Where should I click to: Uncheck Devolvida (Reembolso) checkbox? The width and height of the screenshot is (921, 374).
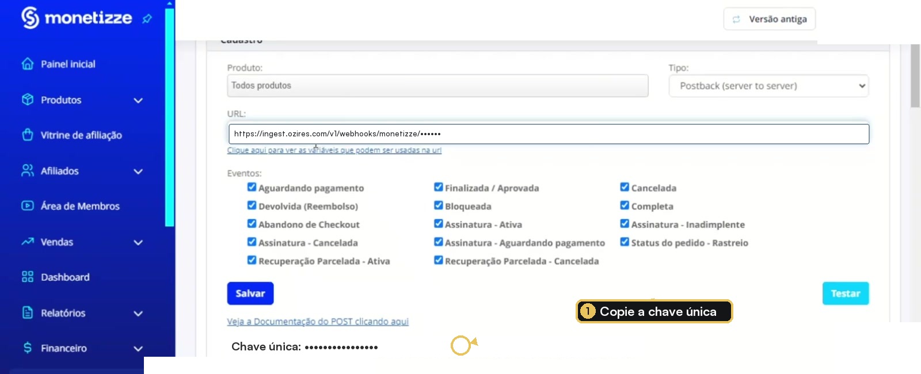click(252, 205)
